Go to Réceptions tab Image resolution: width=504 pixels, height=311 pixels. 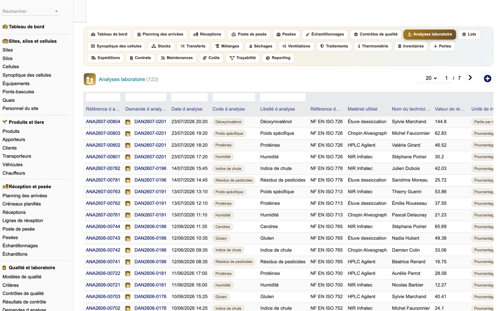(207, 34)
